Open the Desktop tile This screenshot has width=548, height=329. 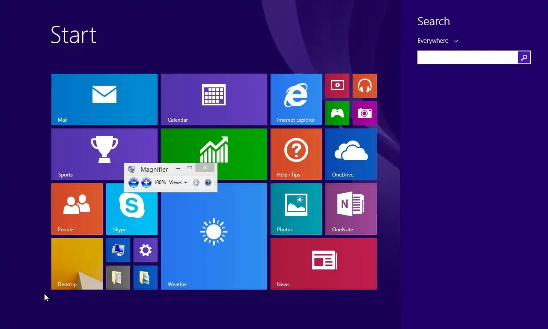point(77,264)
